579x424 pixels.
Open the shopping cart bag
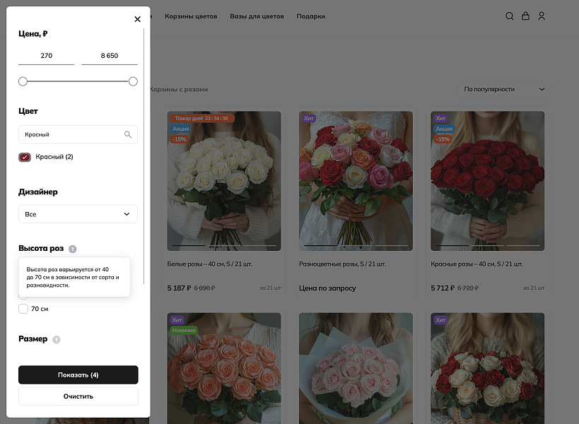[x=525, y=16]
